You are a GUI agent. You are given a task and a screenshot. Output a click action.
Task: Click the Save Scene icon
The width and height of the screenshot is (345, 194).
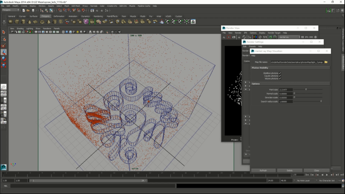coord(33,10)
